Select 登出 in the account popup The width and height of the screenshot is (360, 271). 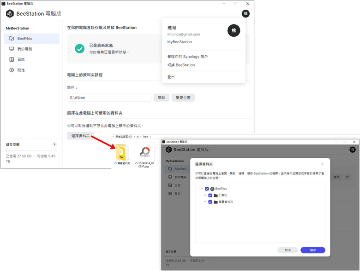(171, 77)
